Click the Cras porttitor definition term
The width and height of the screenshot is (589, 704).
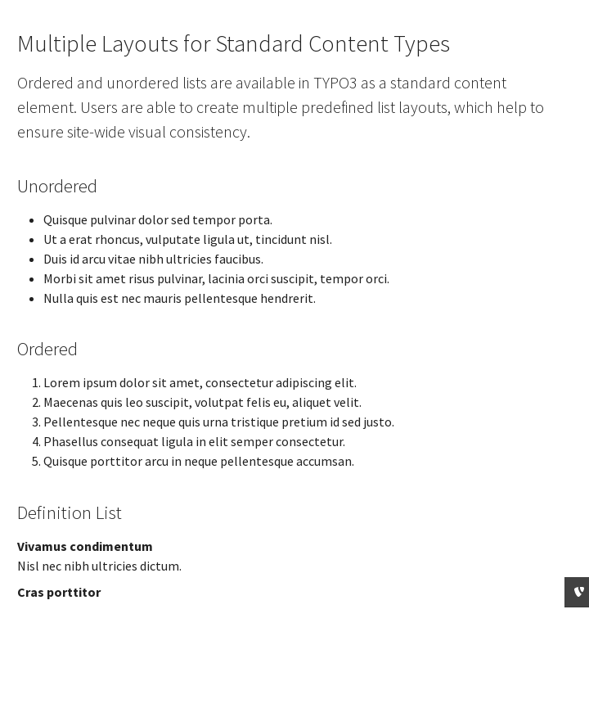59,592
